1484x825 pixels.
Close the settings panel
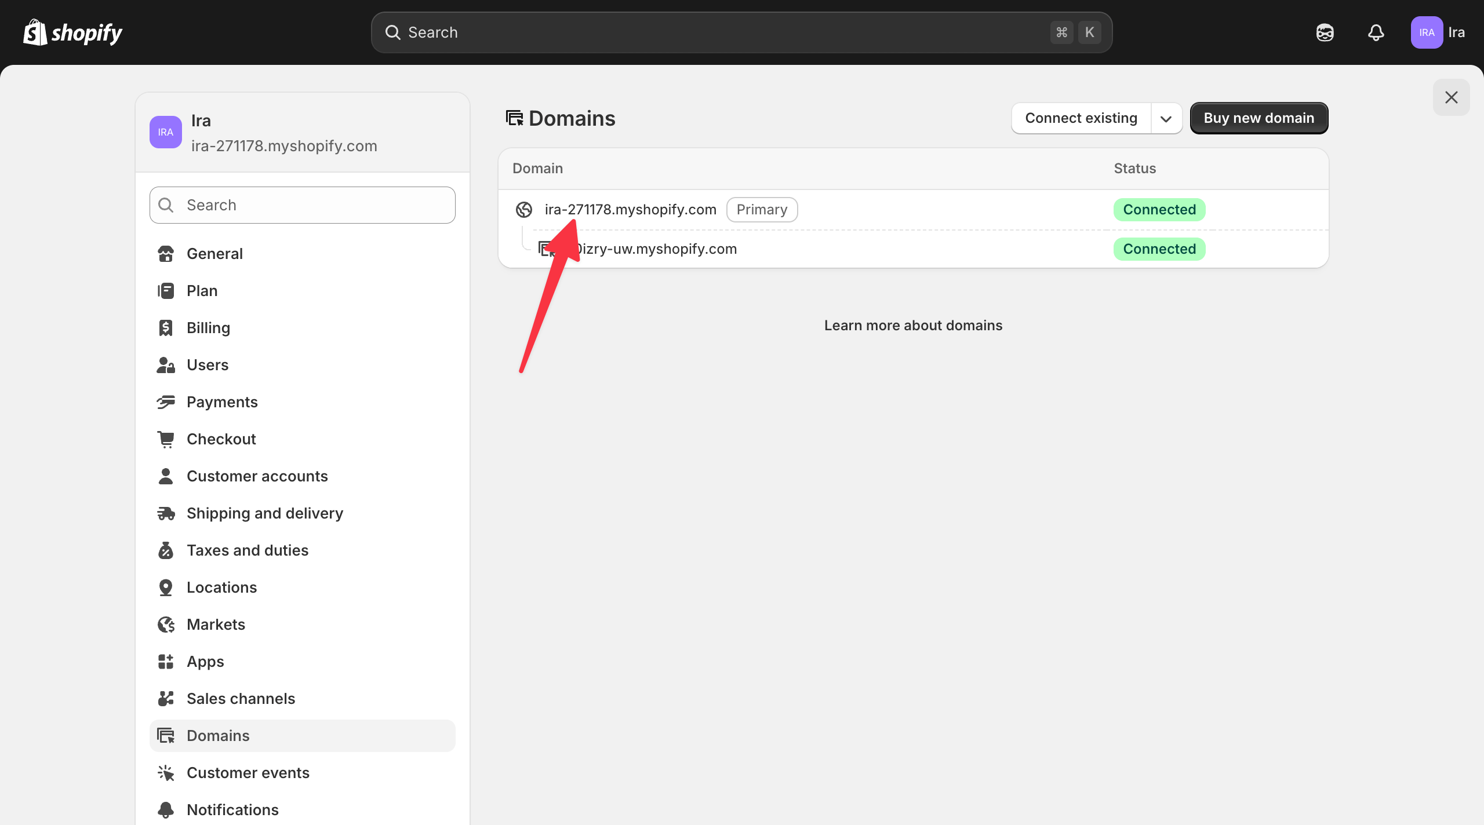[x=1451, y=97]
